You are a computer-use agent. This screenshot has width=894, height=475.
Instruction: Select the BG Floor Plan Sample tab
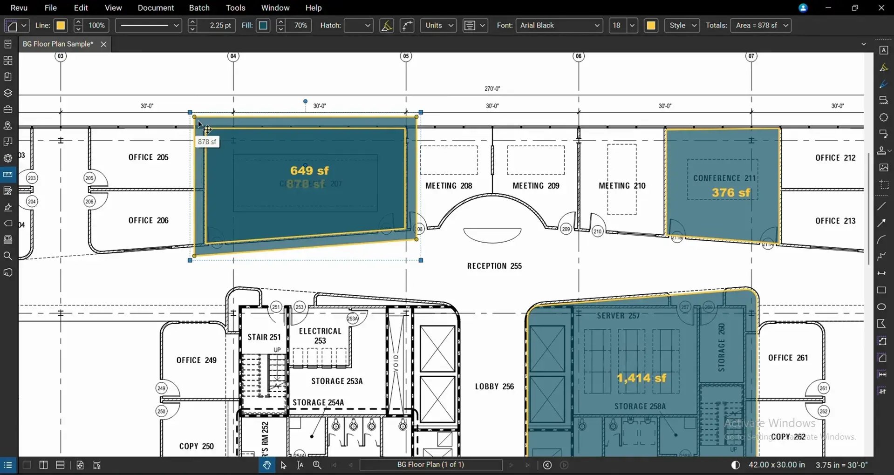[58, 44]
